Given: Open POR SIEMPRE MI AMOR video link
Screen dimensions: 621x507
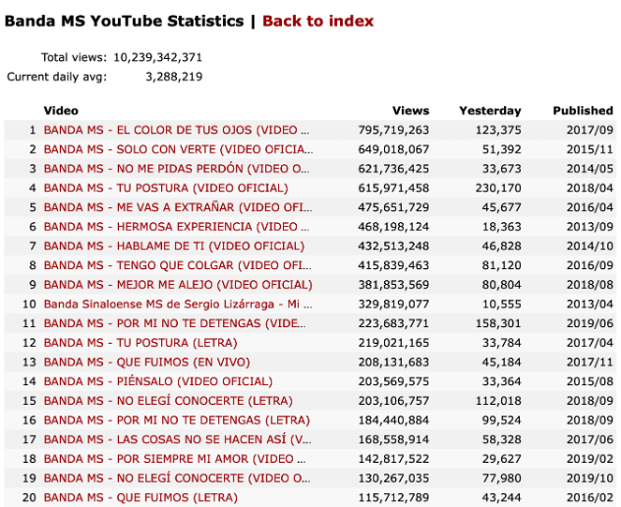Looking at the screenshot, I should point(178,459).
